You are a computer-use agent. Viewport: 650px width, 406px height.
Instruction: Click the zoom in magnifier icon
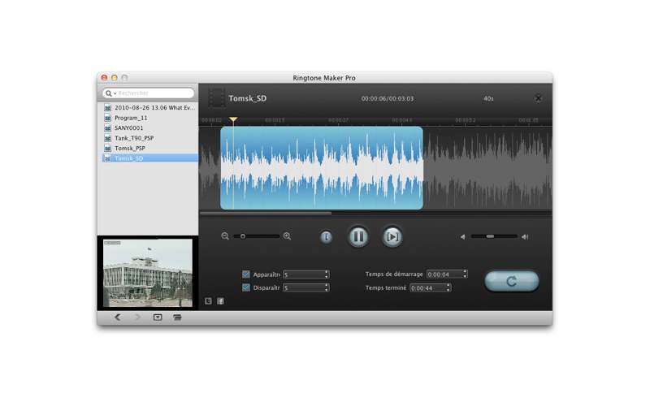287,236
